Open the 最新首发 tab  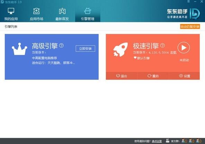click(x=62, y=14)
